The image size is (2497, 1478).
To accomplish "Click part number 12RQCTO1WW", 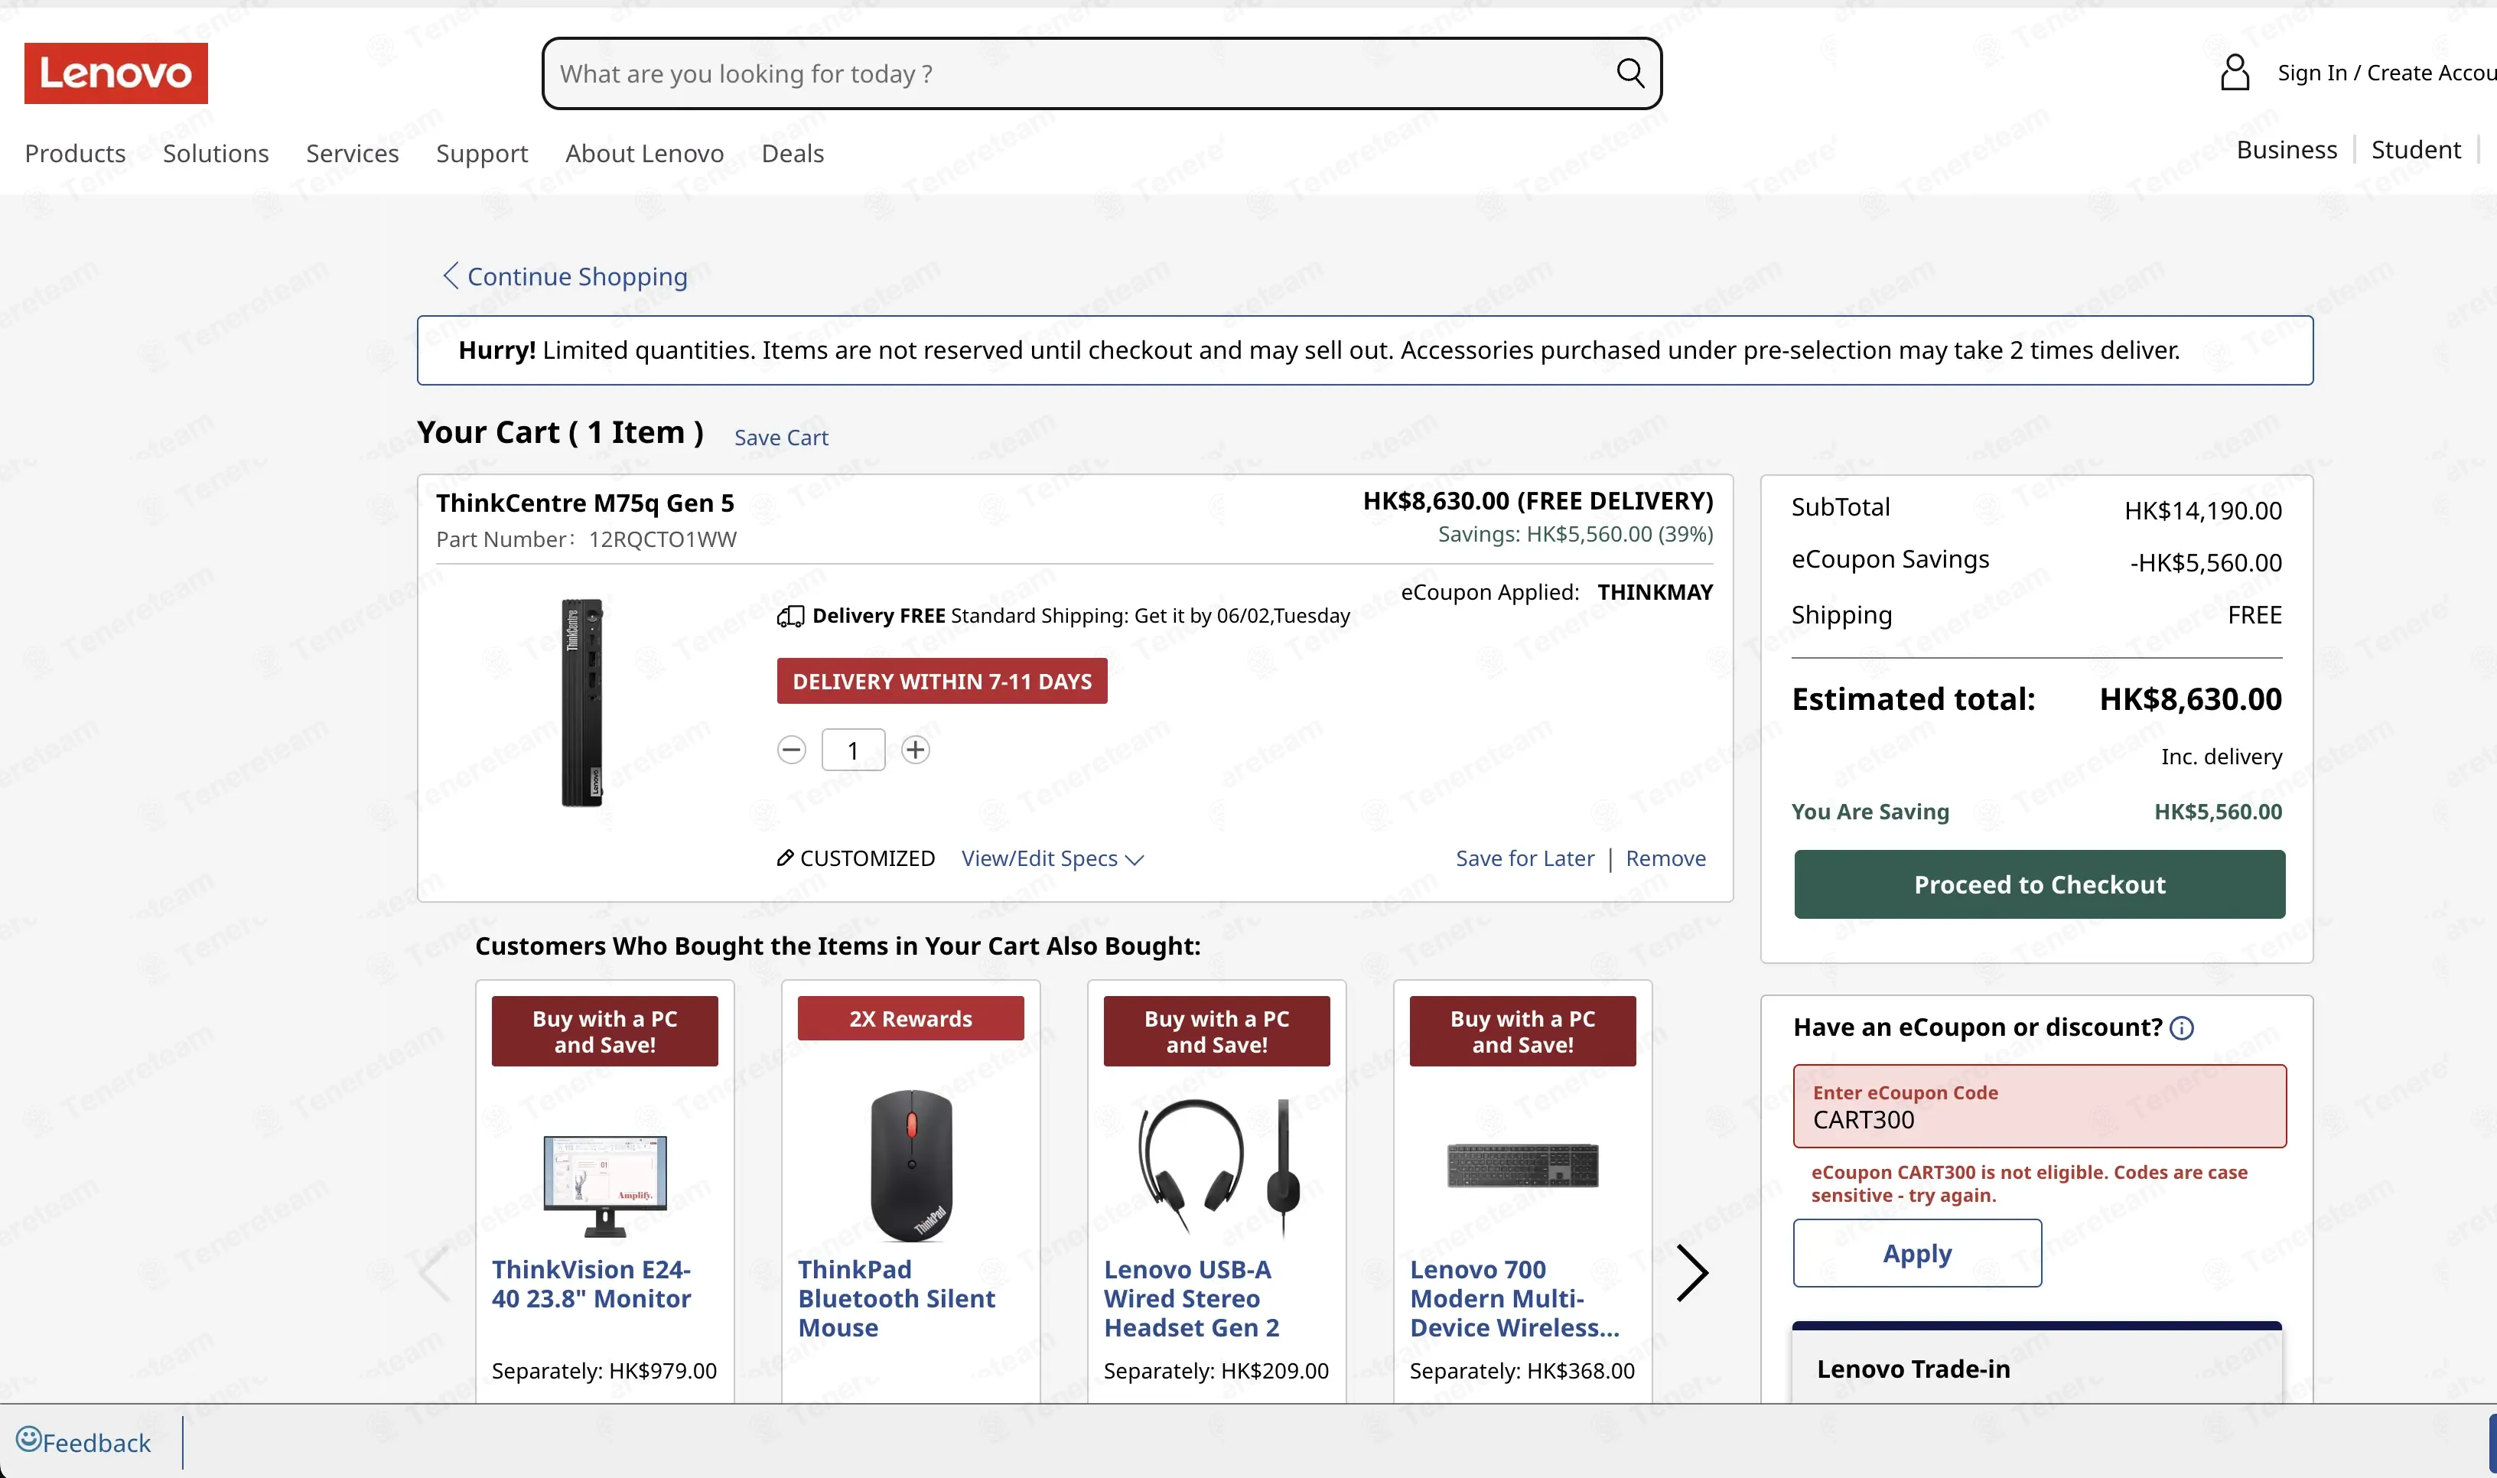I will tap(663, 540).
